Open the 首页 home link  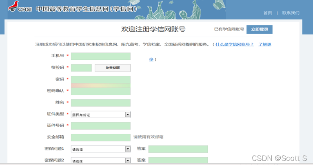(267, 13)
